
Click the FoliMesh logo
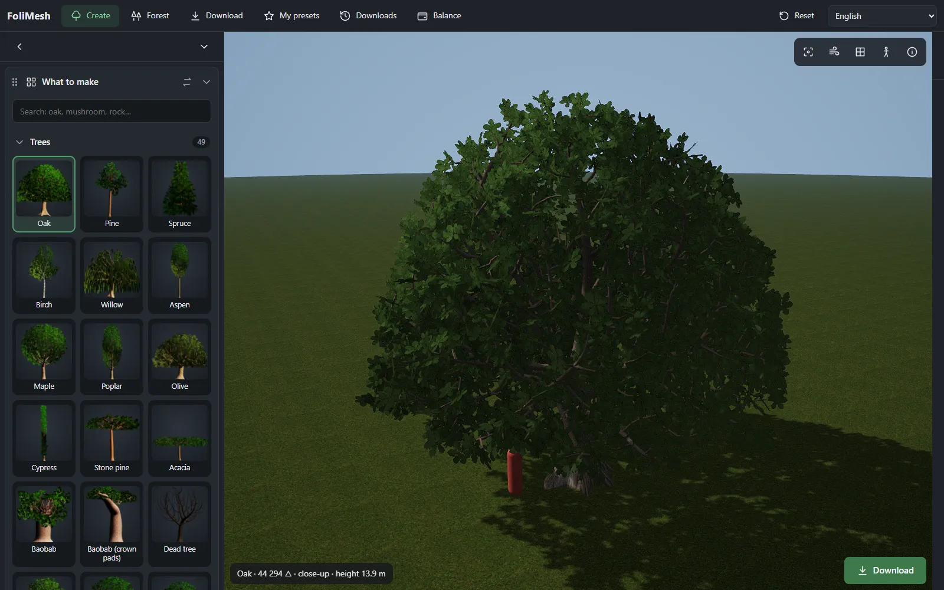tap(29, 16)
